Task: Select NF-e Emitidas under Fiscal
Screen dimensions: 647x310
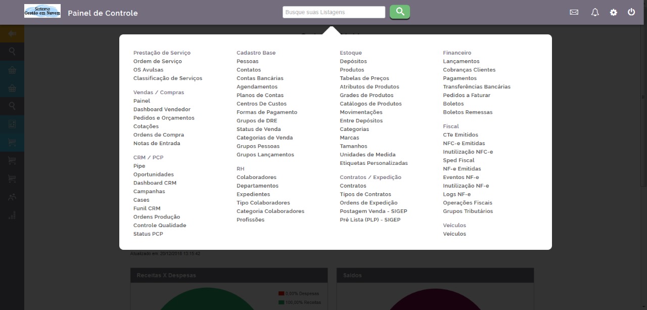Action: [x=461, y=169]
